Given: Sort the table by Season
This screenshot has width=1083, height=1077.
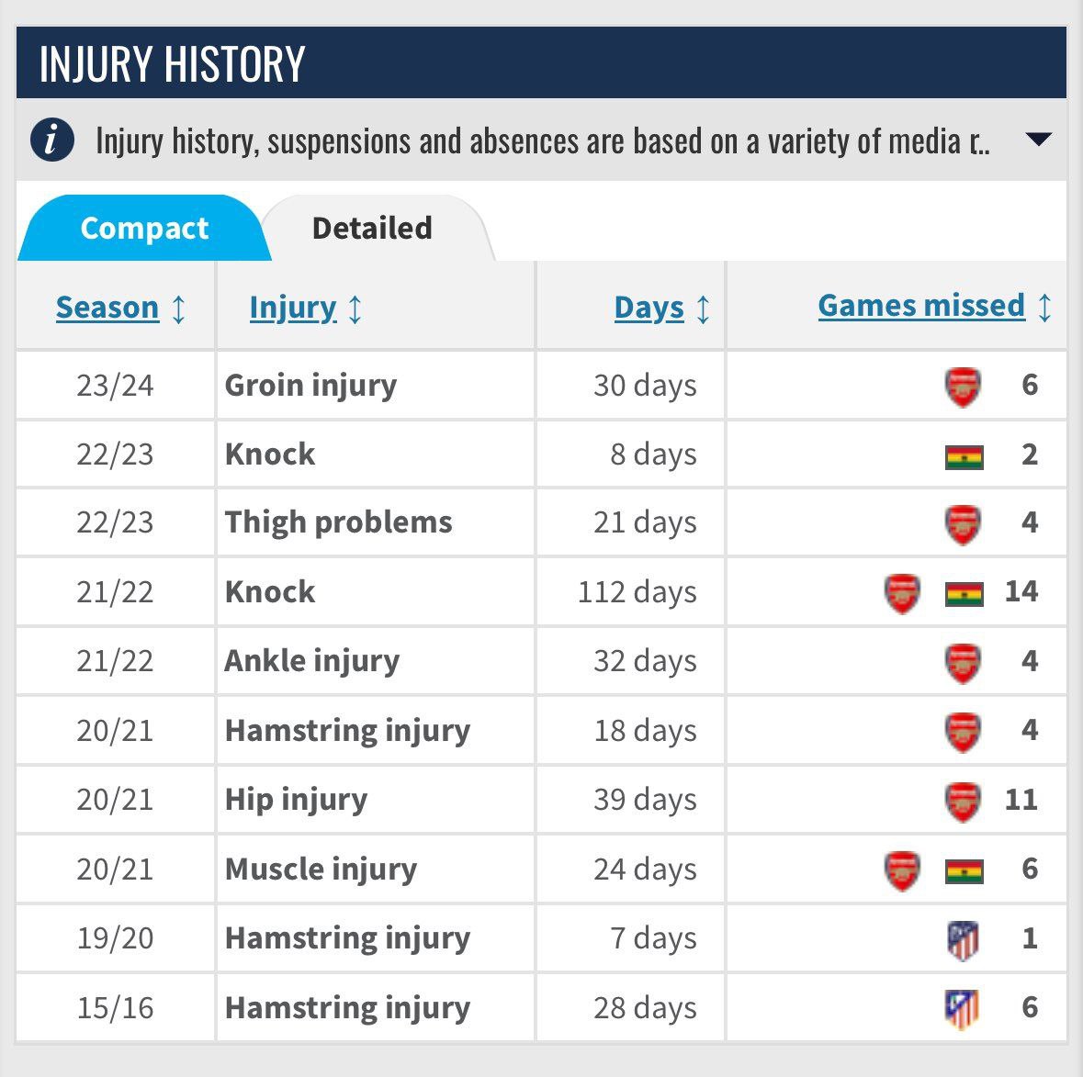Looking at the screenshot, I should pyautogui.click(x=107, y=308).
